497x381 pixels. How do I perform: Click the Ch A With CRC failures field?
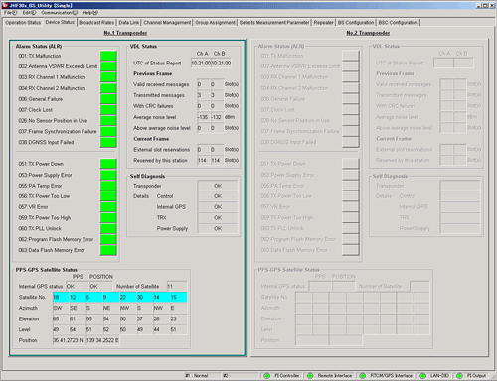click(x=204, y=106)
